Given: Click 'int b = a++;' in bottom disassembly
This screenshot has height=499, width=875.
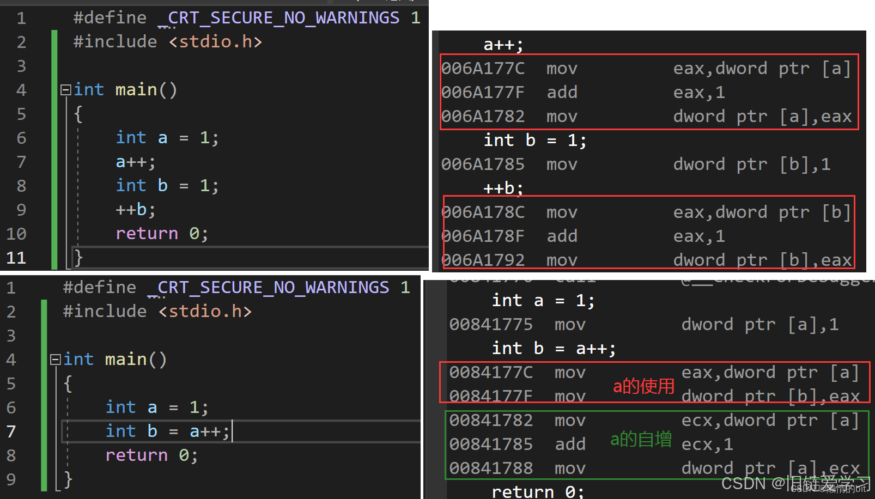Looking at the screenshot, I should (x=554, y=349).
